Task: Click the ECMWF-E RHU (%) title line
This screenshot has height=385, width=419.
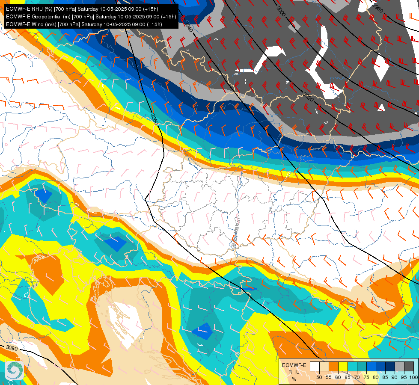Action: tap(82, 9)
